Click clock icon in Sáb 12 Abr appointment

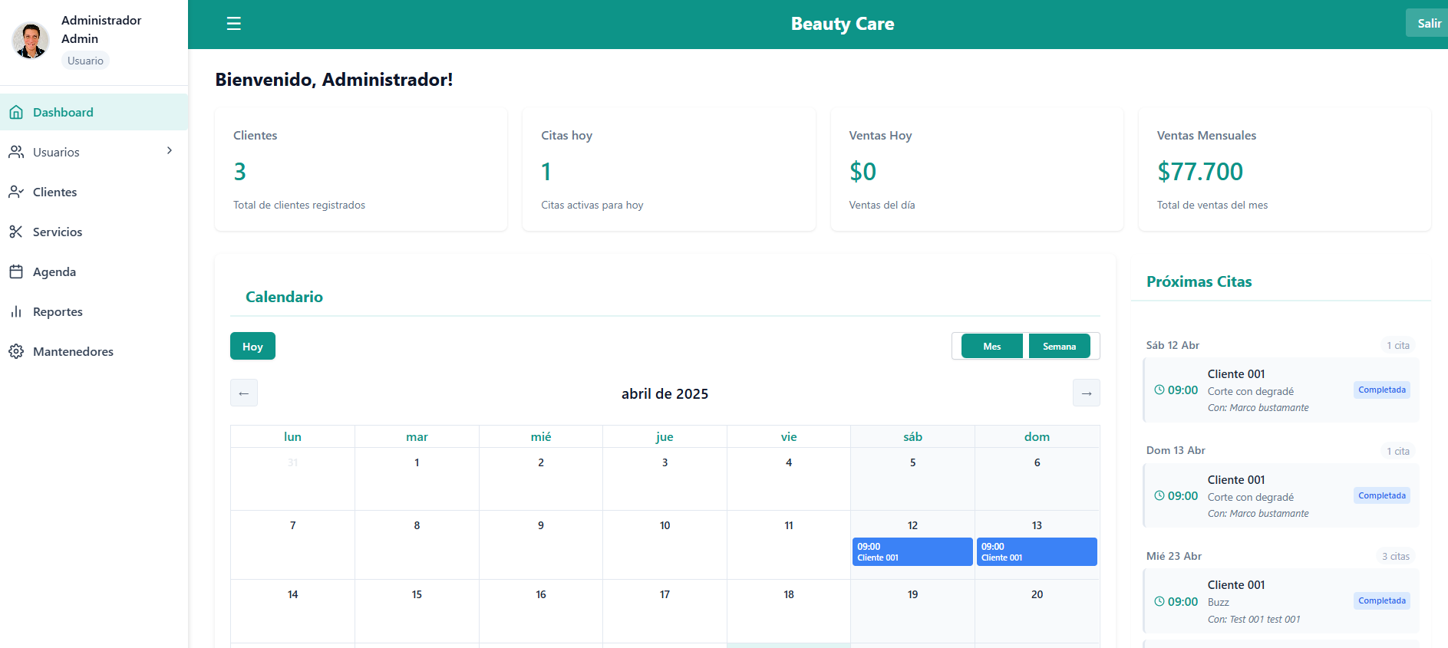1159,390
